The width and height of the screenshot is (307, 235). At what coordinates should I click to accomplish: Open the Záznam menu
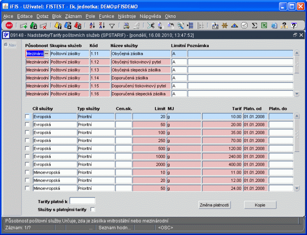(x=73, y=16)
